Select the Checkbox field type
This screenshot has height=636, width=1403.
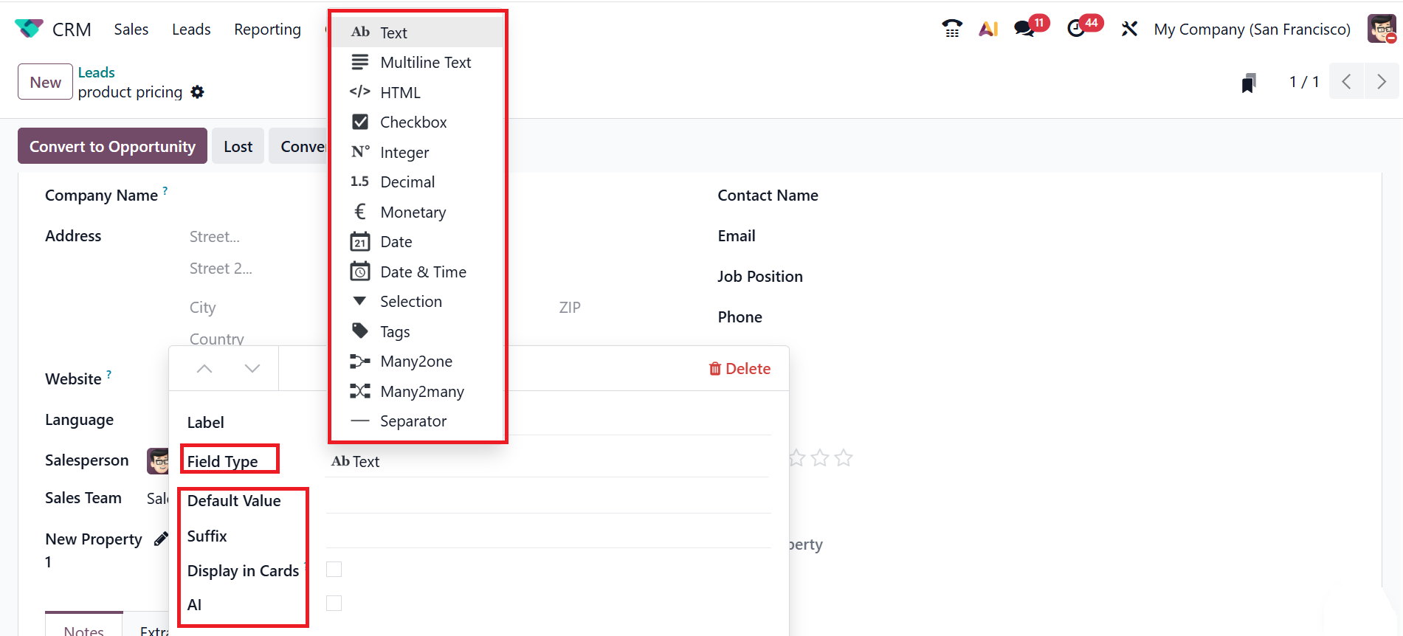(x=413, y=122)
